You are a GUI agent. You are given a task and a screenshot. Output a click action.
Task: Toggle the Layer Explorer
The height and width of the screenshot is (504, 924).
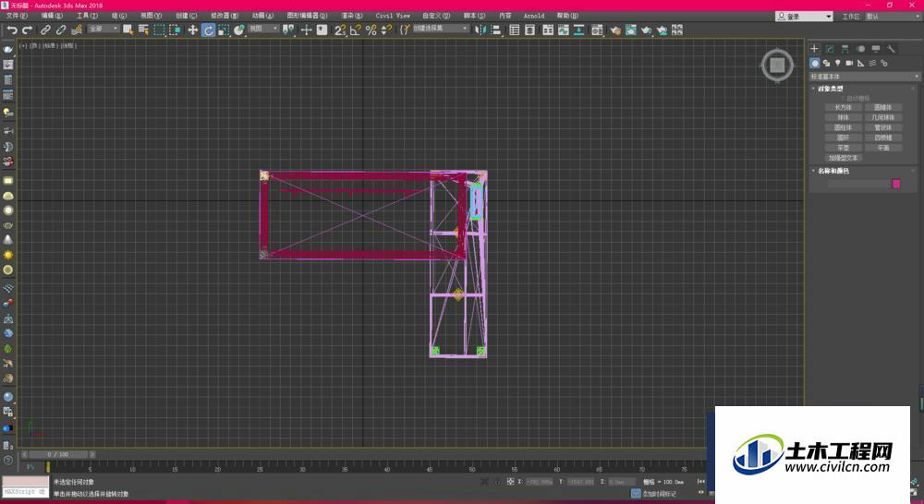coord(529,30)
